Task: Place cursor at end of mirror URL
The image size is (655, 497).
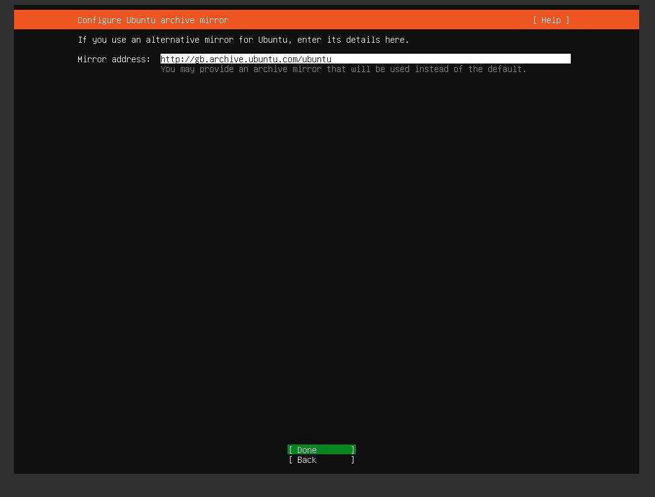Action: click(333, 59)
